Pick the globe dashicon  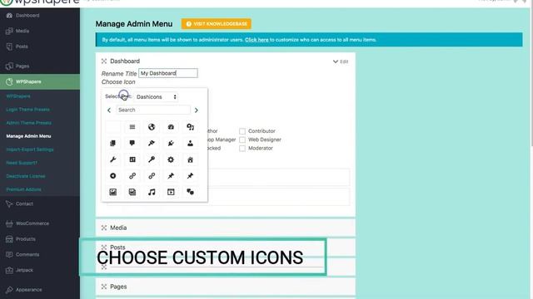pos(152,127)
